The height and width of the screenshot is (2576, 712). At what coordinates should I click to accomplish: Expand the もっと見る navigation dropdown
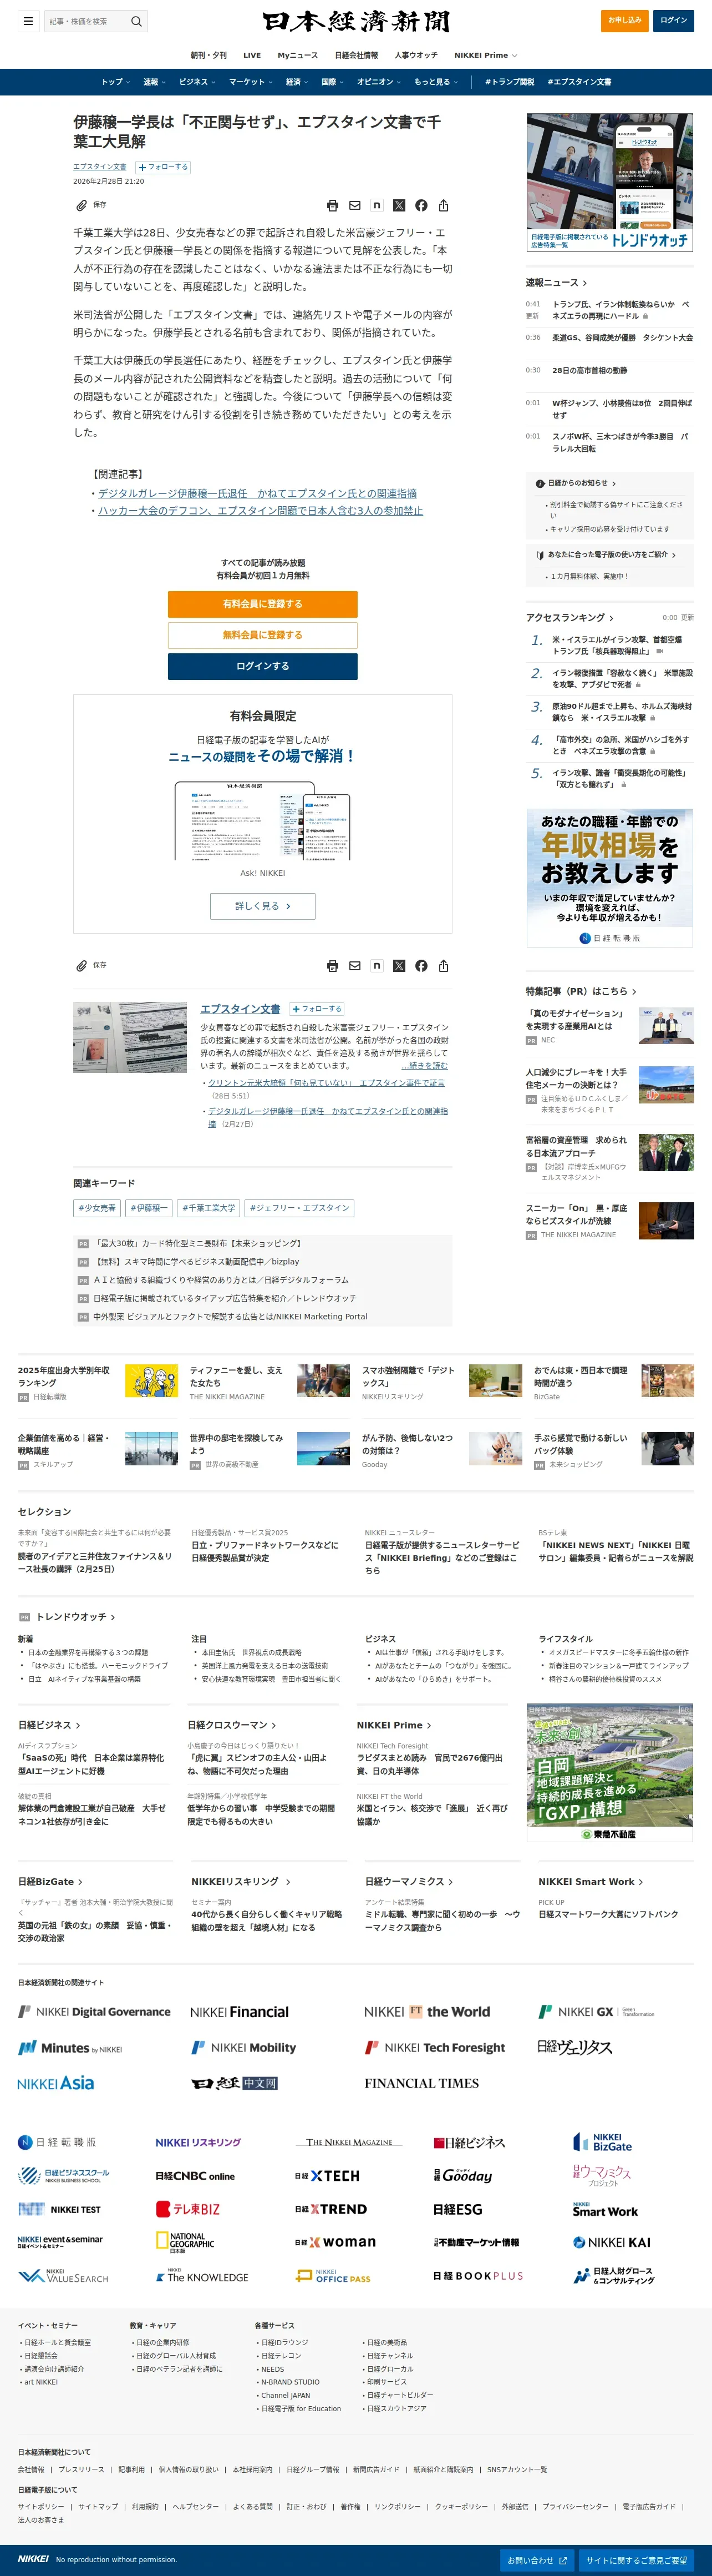(x=436, y=82)
